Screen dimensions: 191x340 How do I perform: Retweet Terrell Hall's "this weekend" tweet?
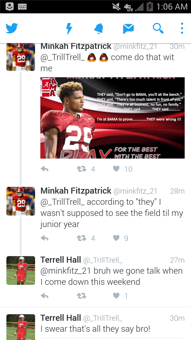82,296
